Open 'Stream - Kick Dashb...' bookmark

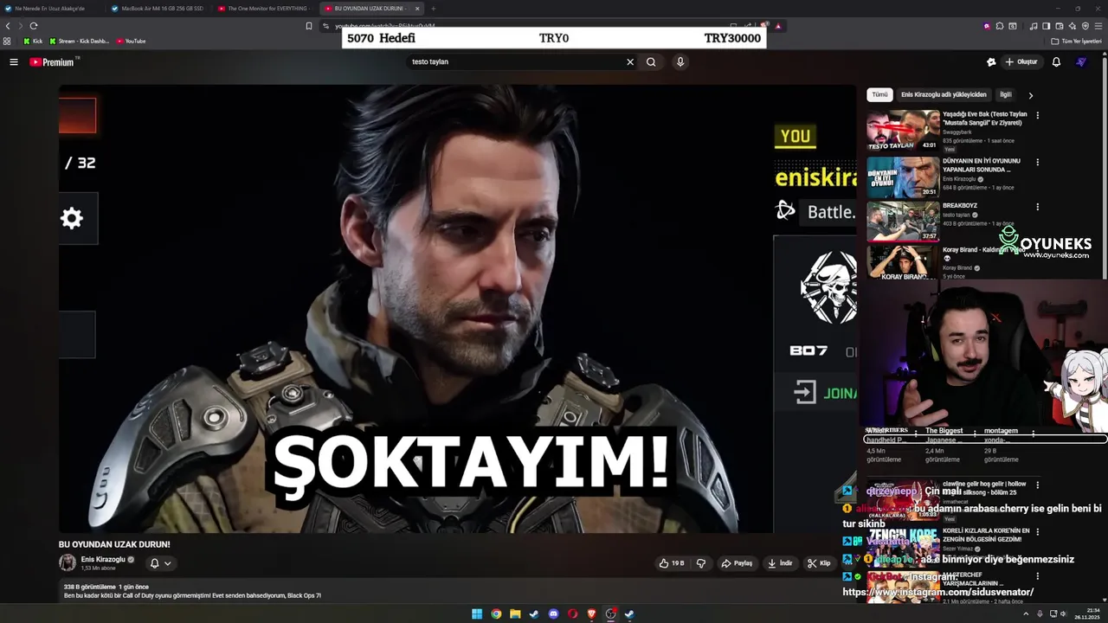coord(80,41)
